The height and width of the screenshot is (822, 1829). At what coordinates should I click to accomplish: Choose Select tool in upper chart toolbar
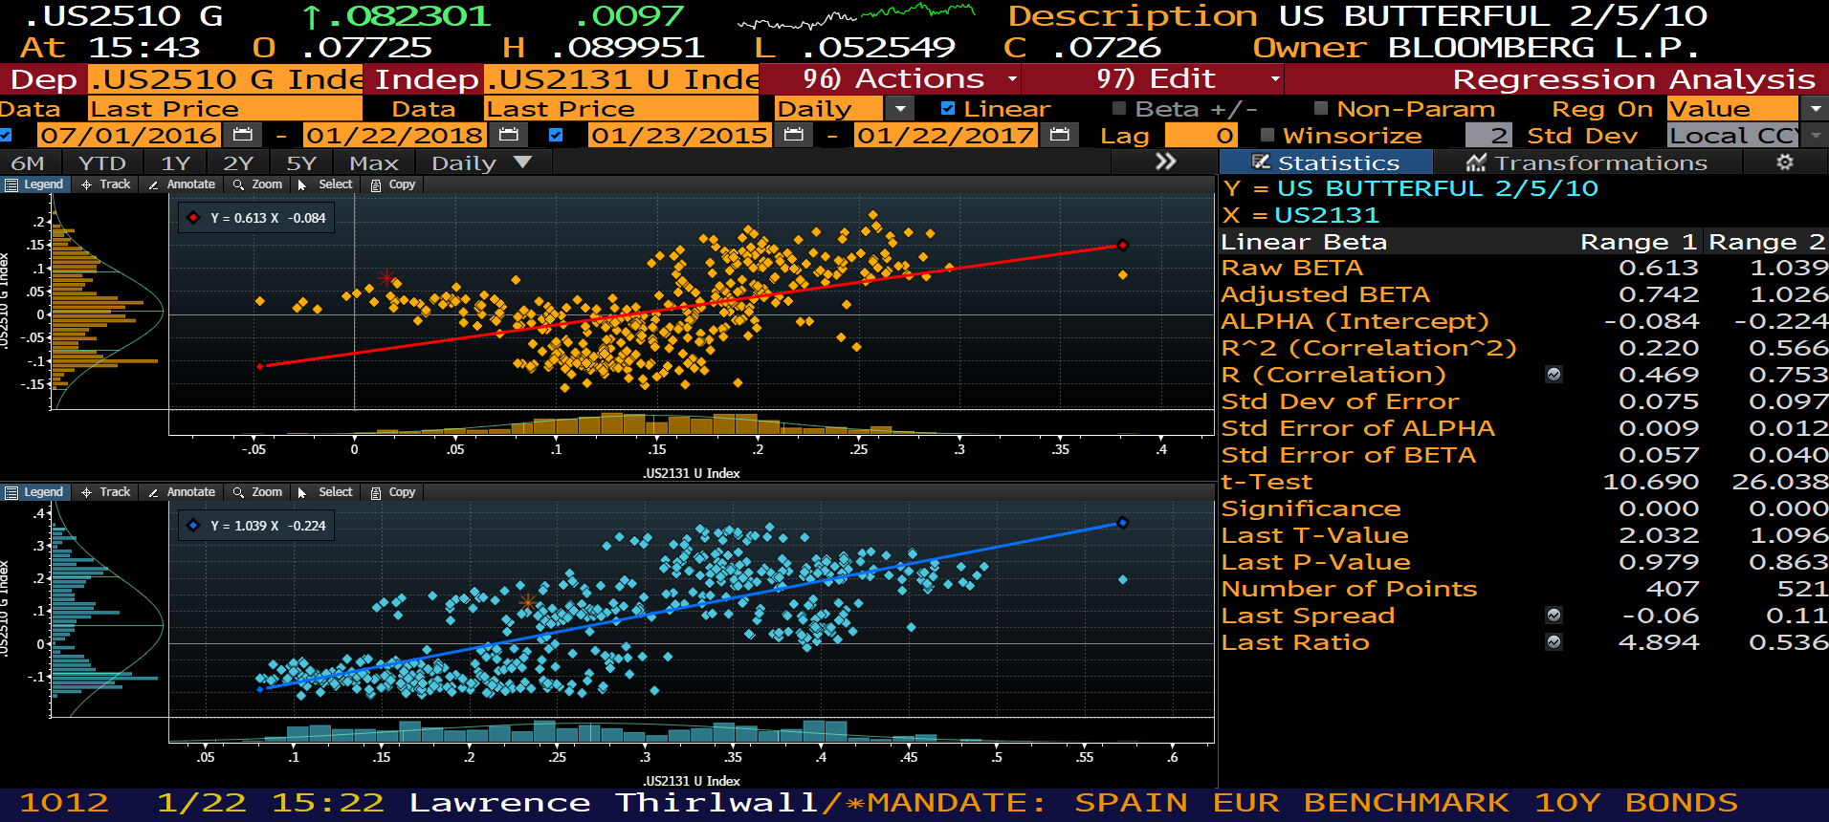pos(325,184)
